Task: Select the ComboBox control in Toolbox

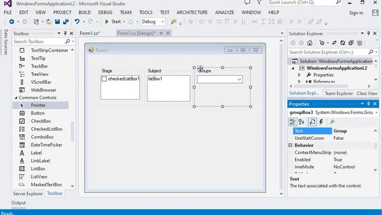Action: click(x=42, y=137)
